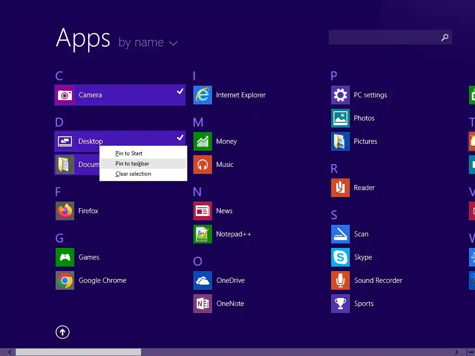Click the scrollbar right arrow

[x=456, y=352]
